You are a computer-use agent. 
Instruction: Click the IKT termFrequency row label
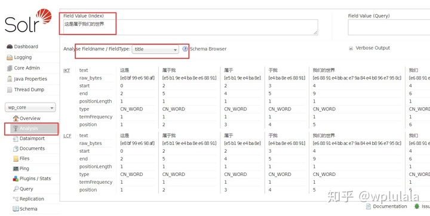96,117
